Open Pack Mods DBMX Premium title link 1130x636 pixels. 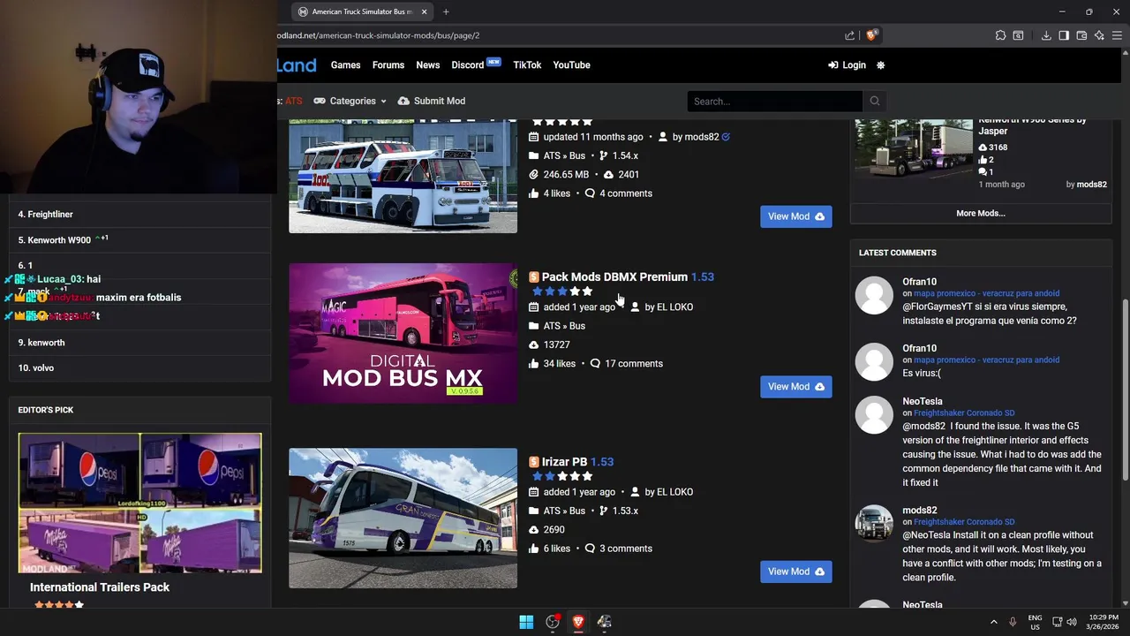pos(628,277)
